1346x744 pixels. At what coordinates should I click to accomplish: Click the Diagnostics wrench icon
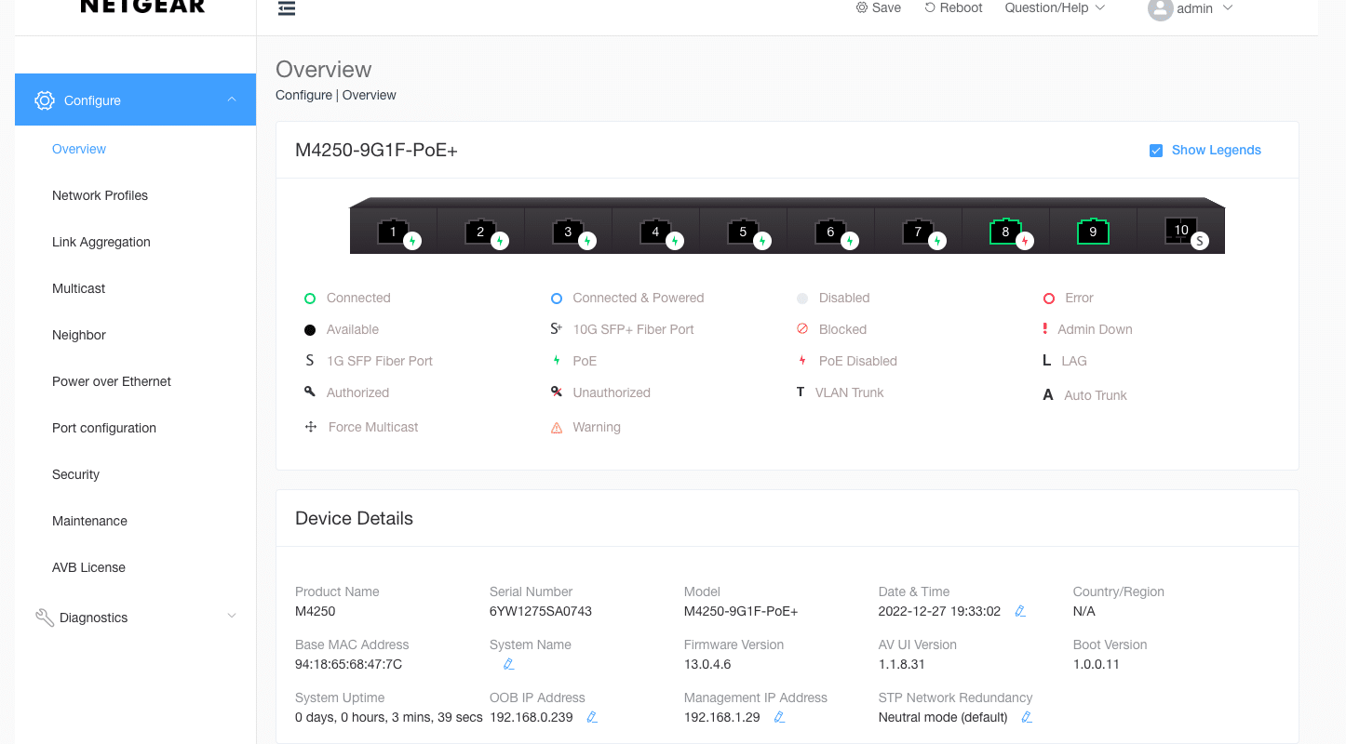[x=44, y=618]
